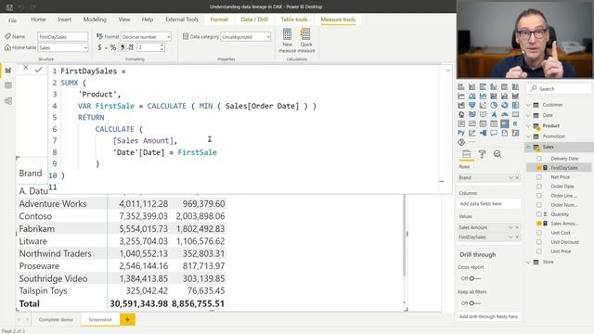Apply currency format with dollar sign
The width and height of the screenshot is (594, 334).
(x=99, y=47)
